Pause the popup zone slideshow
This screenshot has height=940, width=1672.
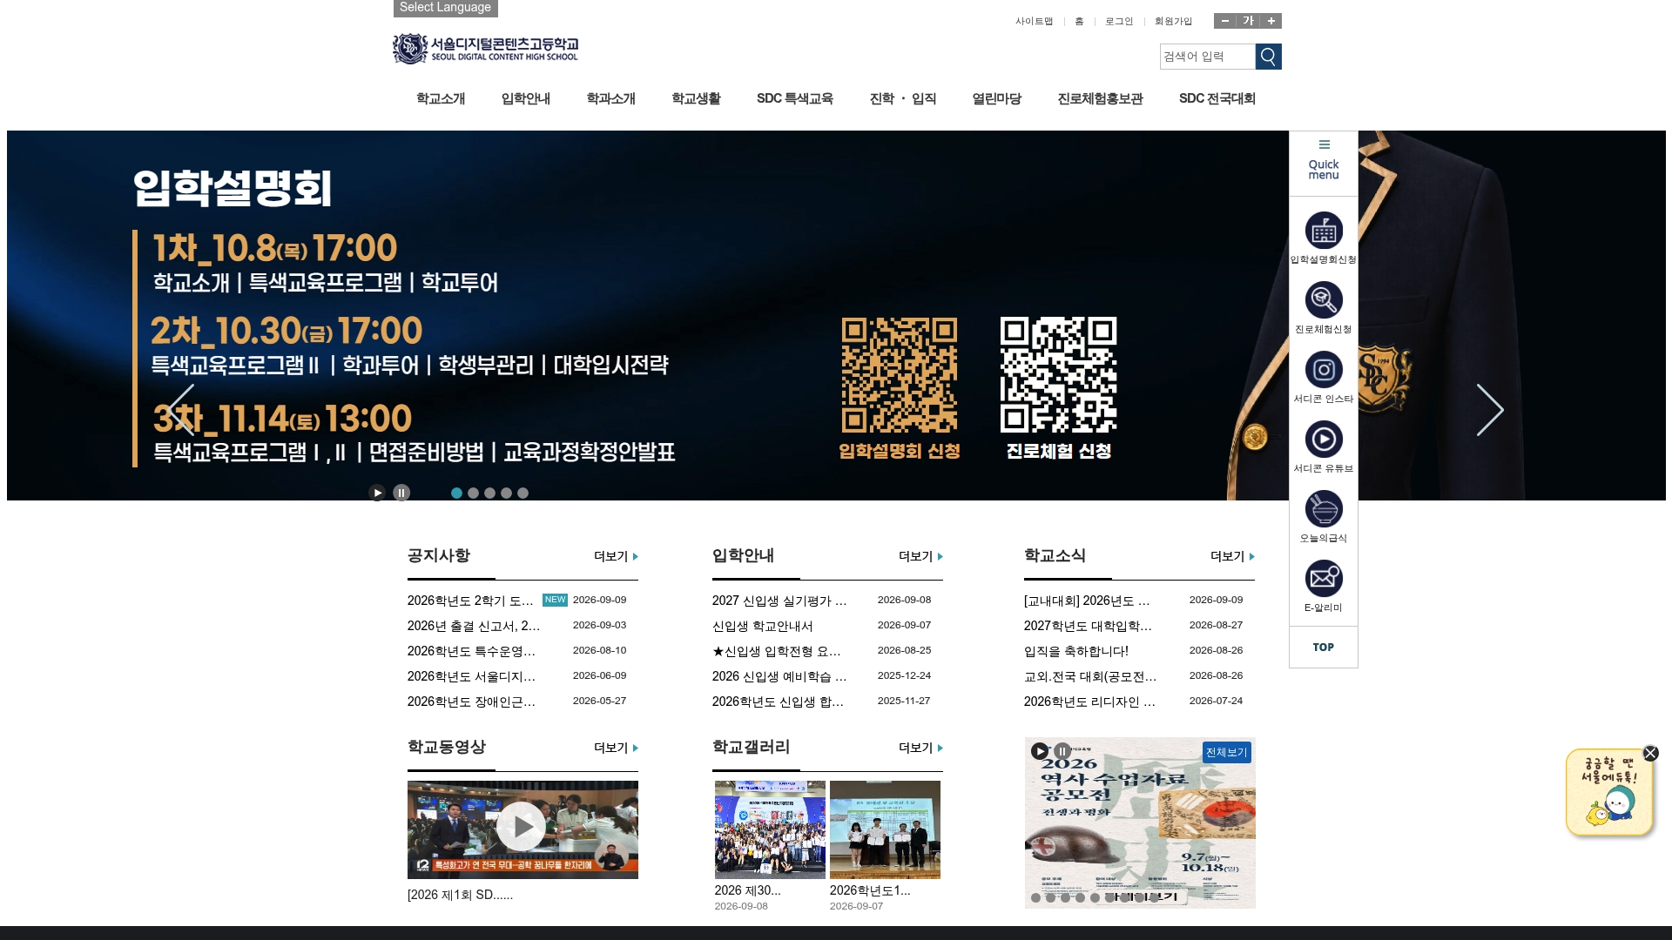point(1062,751)
